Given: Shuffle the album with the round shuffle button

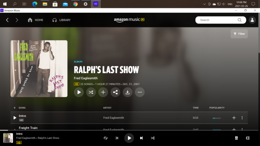Looking at the screenshot, I should point(91,92).
